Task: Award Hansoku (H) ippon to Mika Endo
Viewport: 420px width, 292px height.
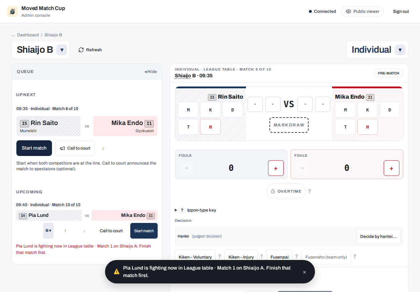Action: [x=367, y=127]
